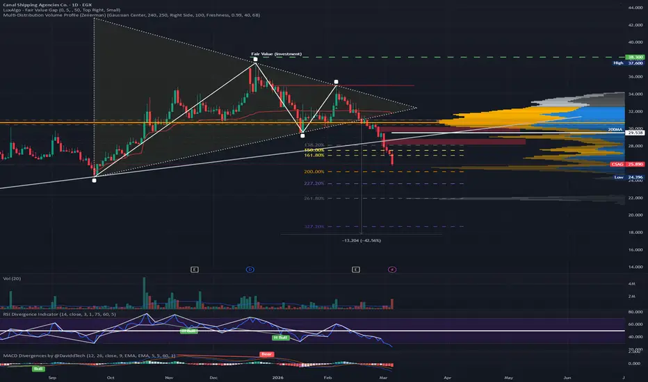This screenshot has width=648, height=382.
Task: Click the purple lightning-bolt event marker
Action: pos(392,269)
